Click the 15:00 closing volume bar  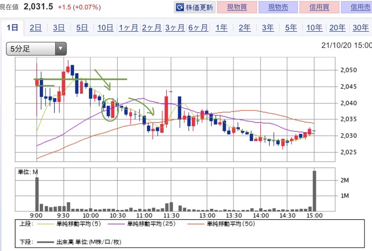pyautogui.click(x=314, y=191)
